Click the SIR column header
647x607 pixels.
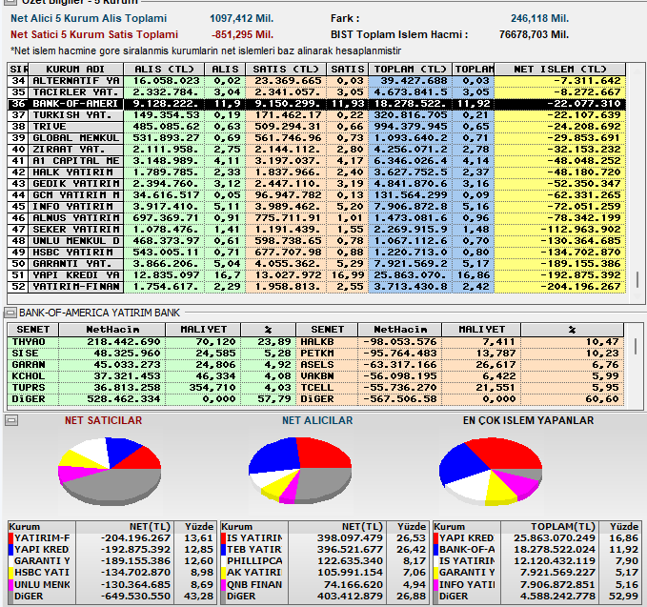pyautogui.click(x=18, y=69)
